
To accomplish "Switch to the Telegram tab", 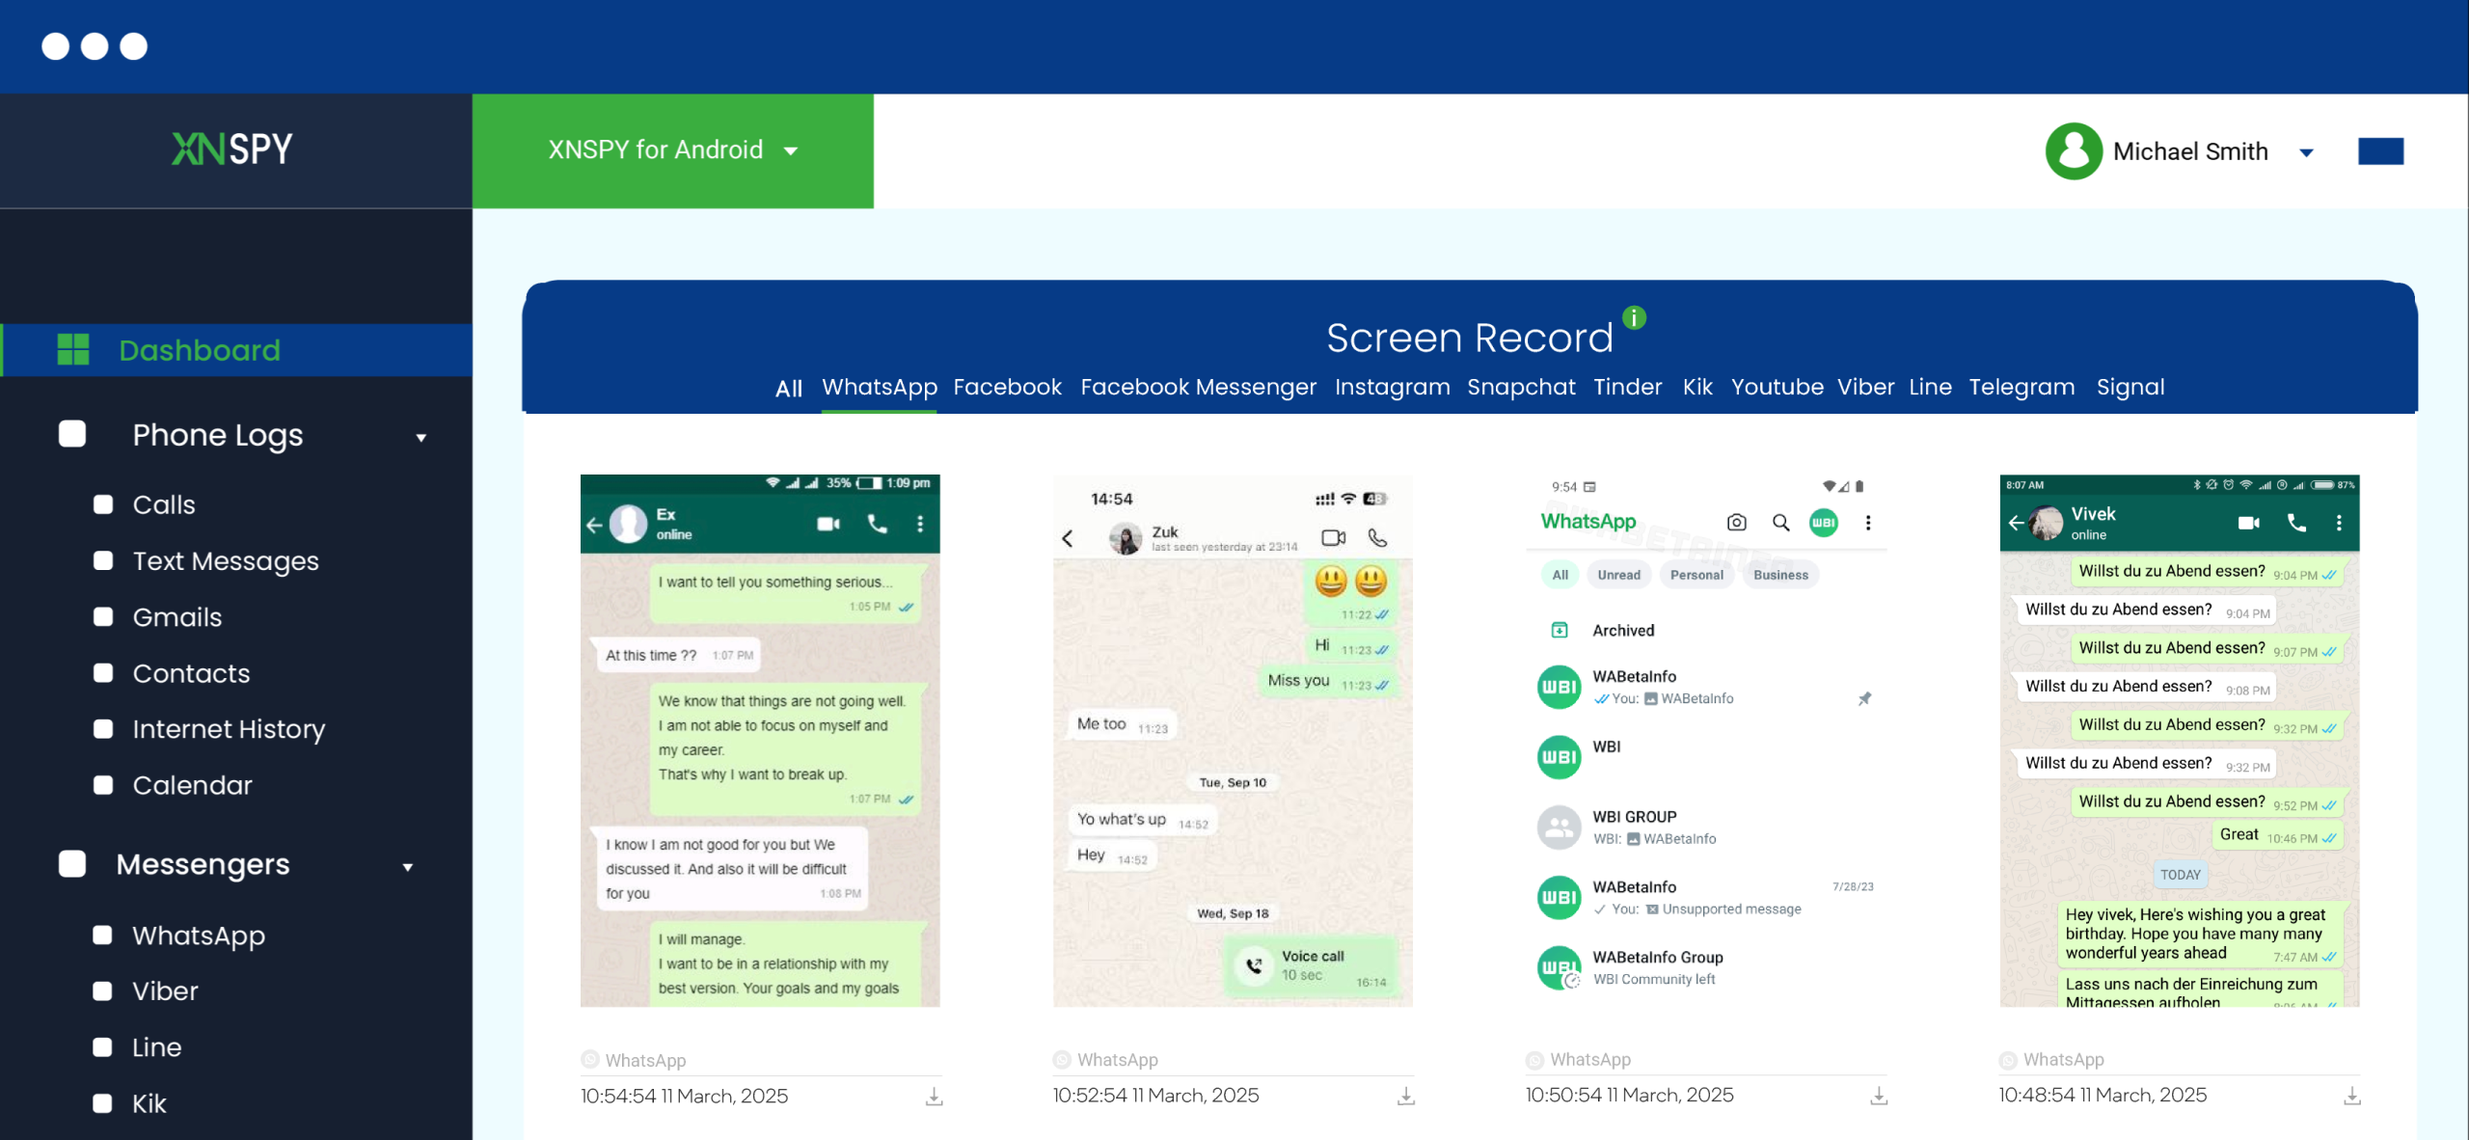I will click(x=2021, y=388).
